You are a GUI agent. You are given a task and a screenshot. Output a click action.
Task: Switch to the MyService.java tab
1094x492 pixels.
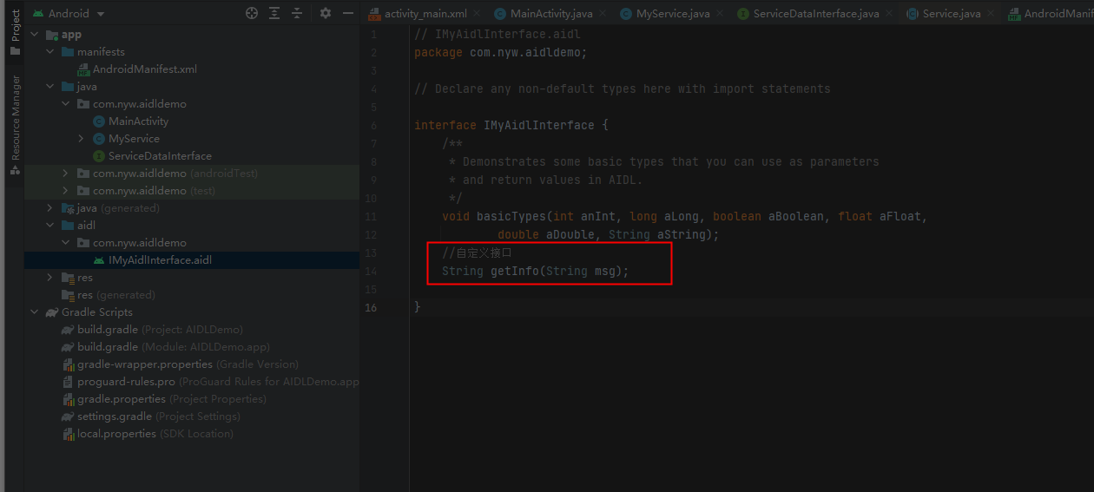point(673,14)
